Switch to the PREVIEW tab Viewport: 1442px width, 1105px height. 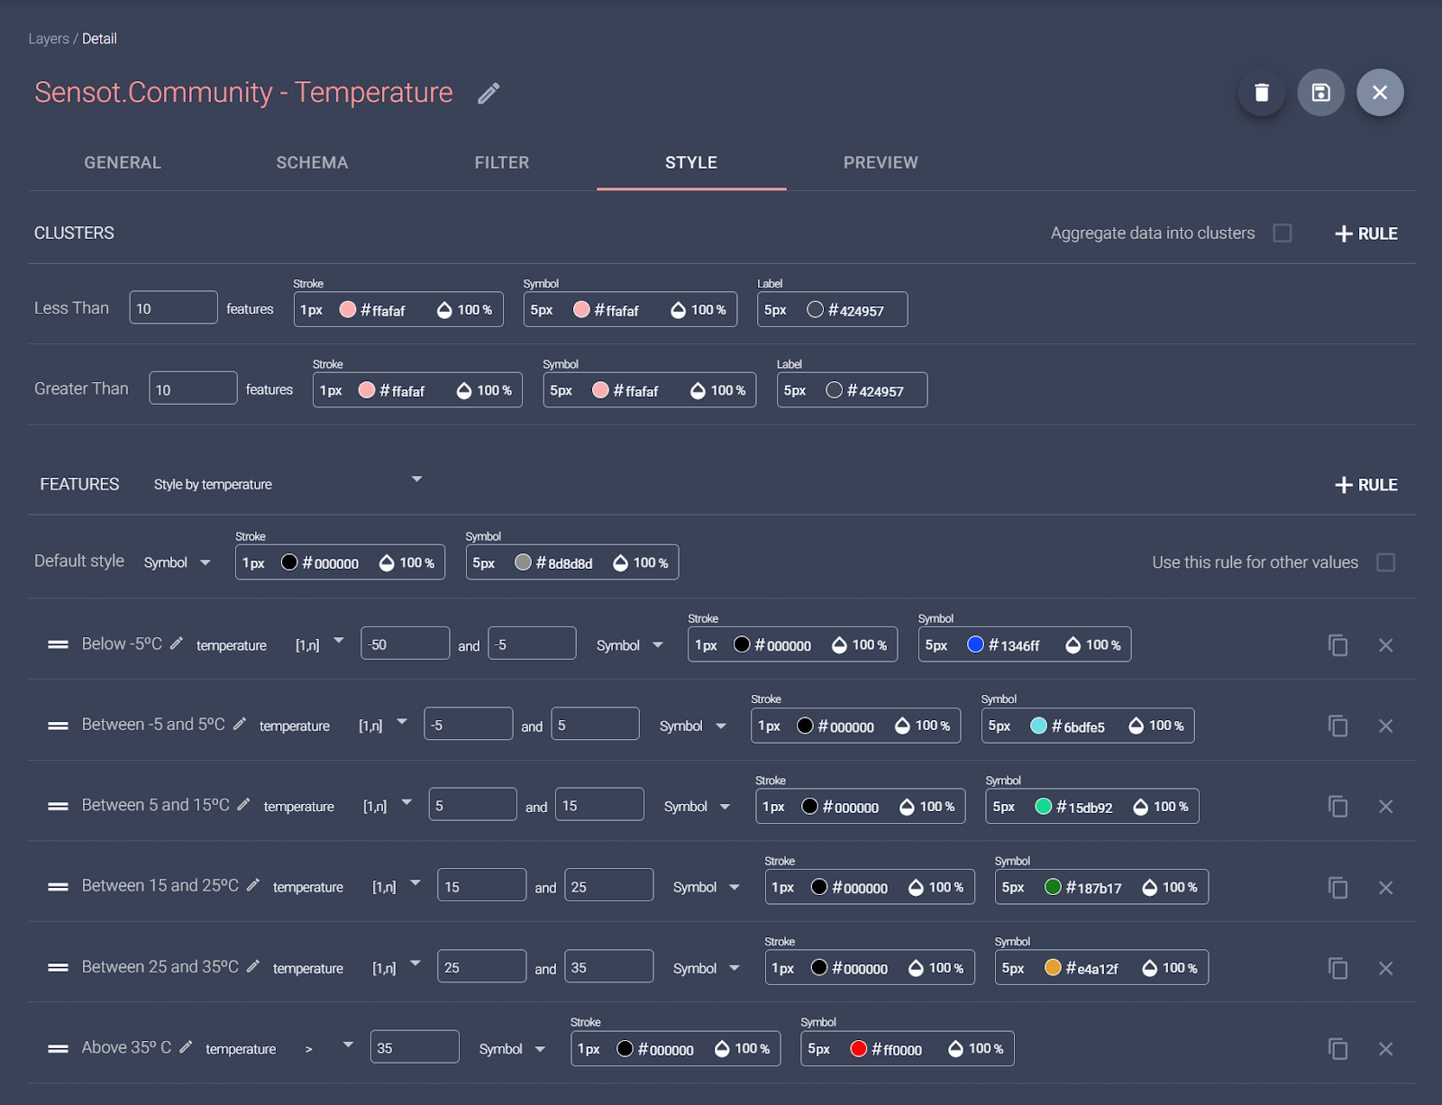pos(881,162)
